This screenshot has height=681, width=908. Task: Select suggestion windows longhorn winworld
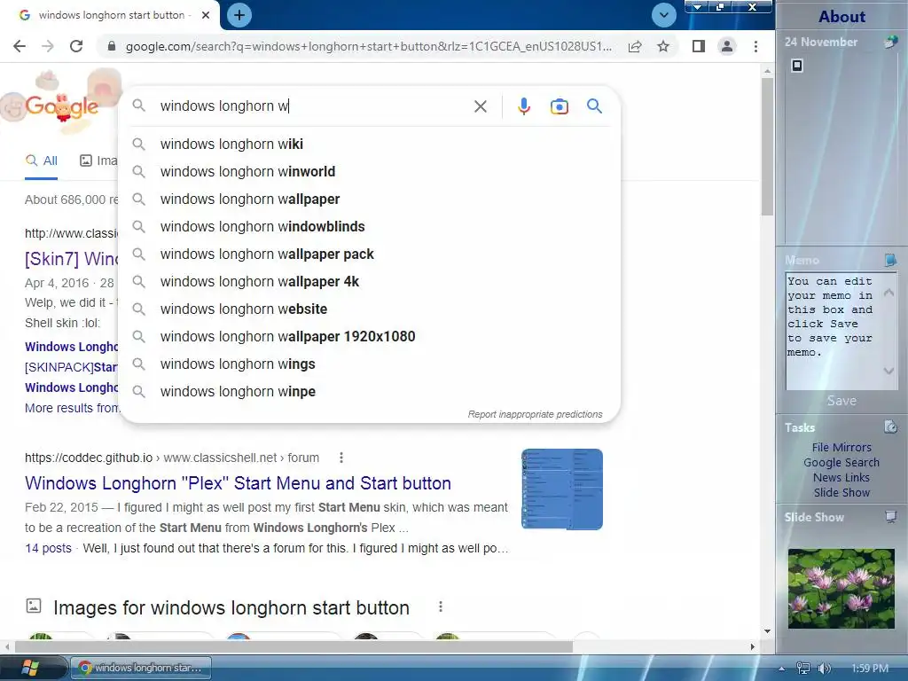(x=370, y=171)
